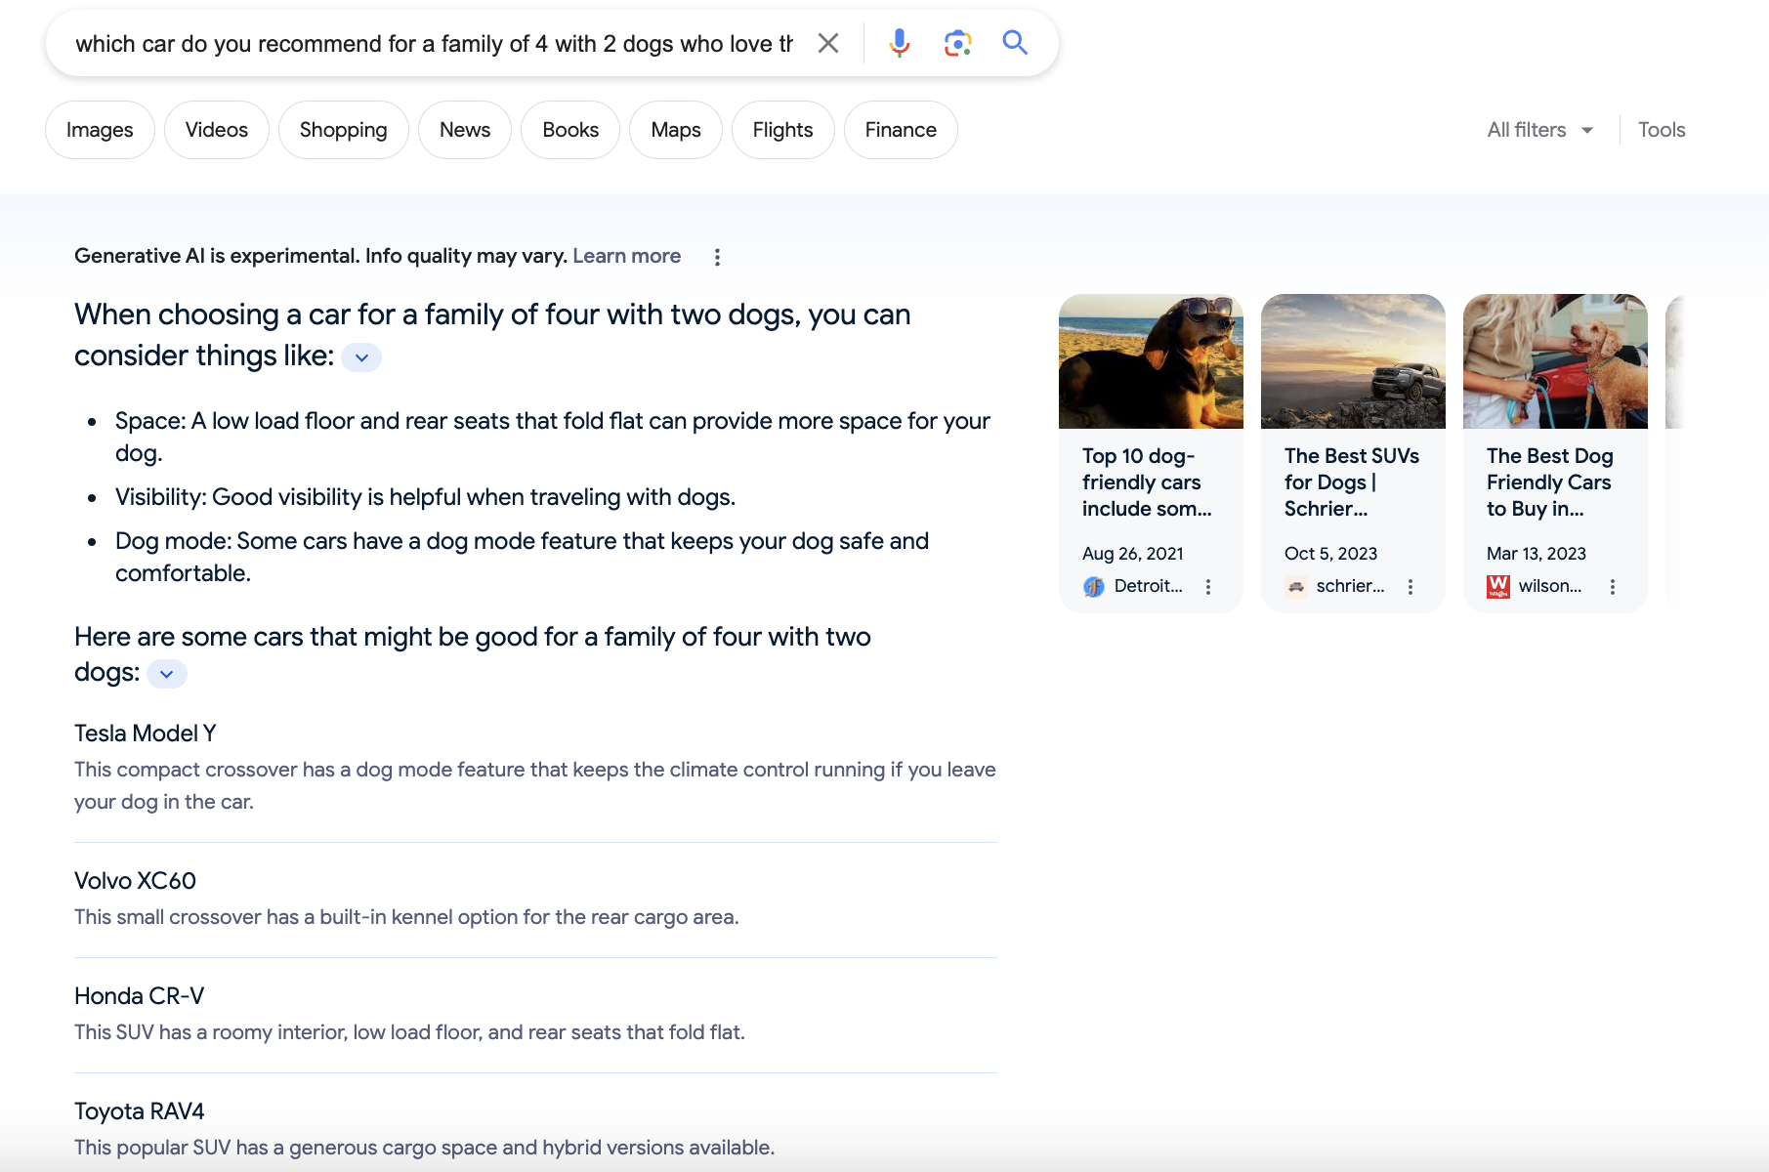Image resolution: width=1769 pixels, height=1172 pixels.
Task: Open the poodle with red car thumbnail
Action: [1555, 361]
